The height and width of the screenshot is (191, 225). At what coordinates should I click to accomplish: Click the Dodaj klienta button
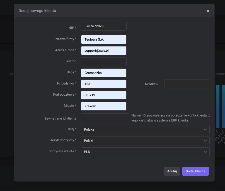(x=195, y=171)
